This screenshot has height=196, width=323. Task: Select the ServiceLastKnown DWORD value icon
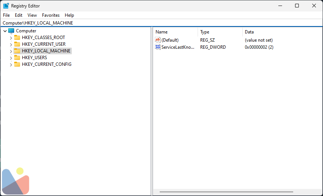tap(158, 47)
